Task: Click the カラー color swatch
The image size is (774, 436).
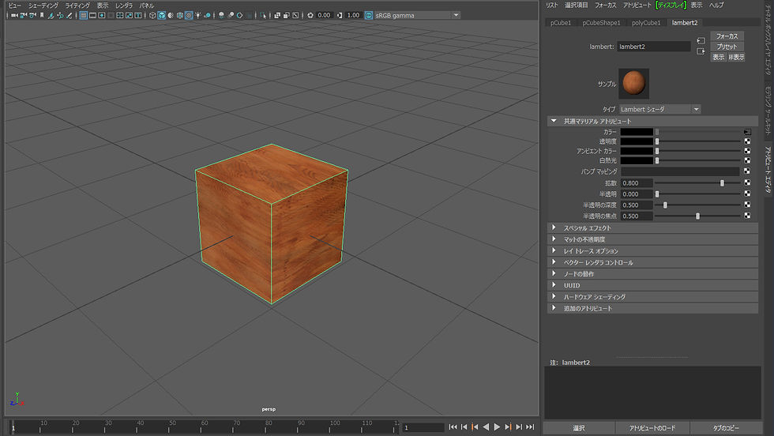Action: point(637,132)
